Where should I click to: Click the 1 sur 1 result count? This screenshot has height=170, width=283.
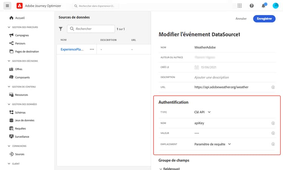coord(121,29)
